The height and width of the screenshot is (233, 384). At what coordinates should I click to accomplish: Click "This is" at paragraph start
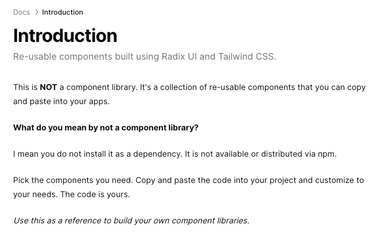pyautogui.click(x=25, y=87)
